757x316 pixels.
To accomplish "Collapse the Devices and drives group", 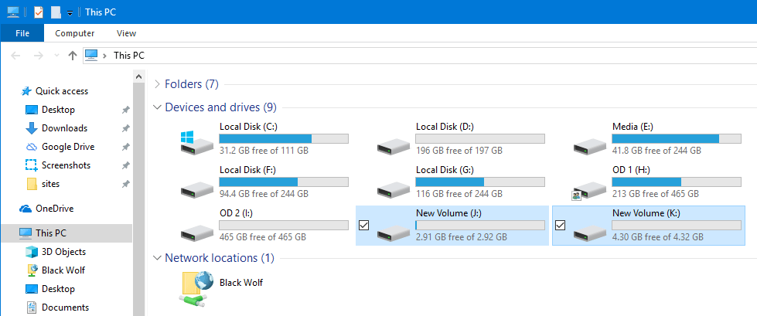I will [x=156, y=107].
